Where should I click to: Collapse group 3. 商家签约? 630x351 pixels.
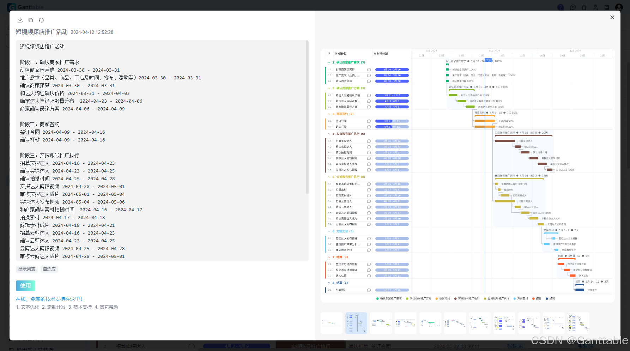tap(329, 114)
